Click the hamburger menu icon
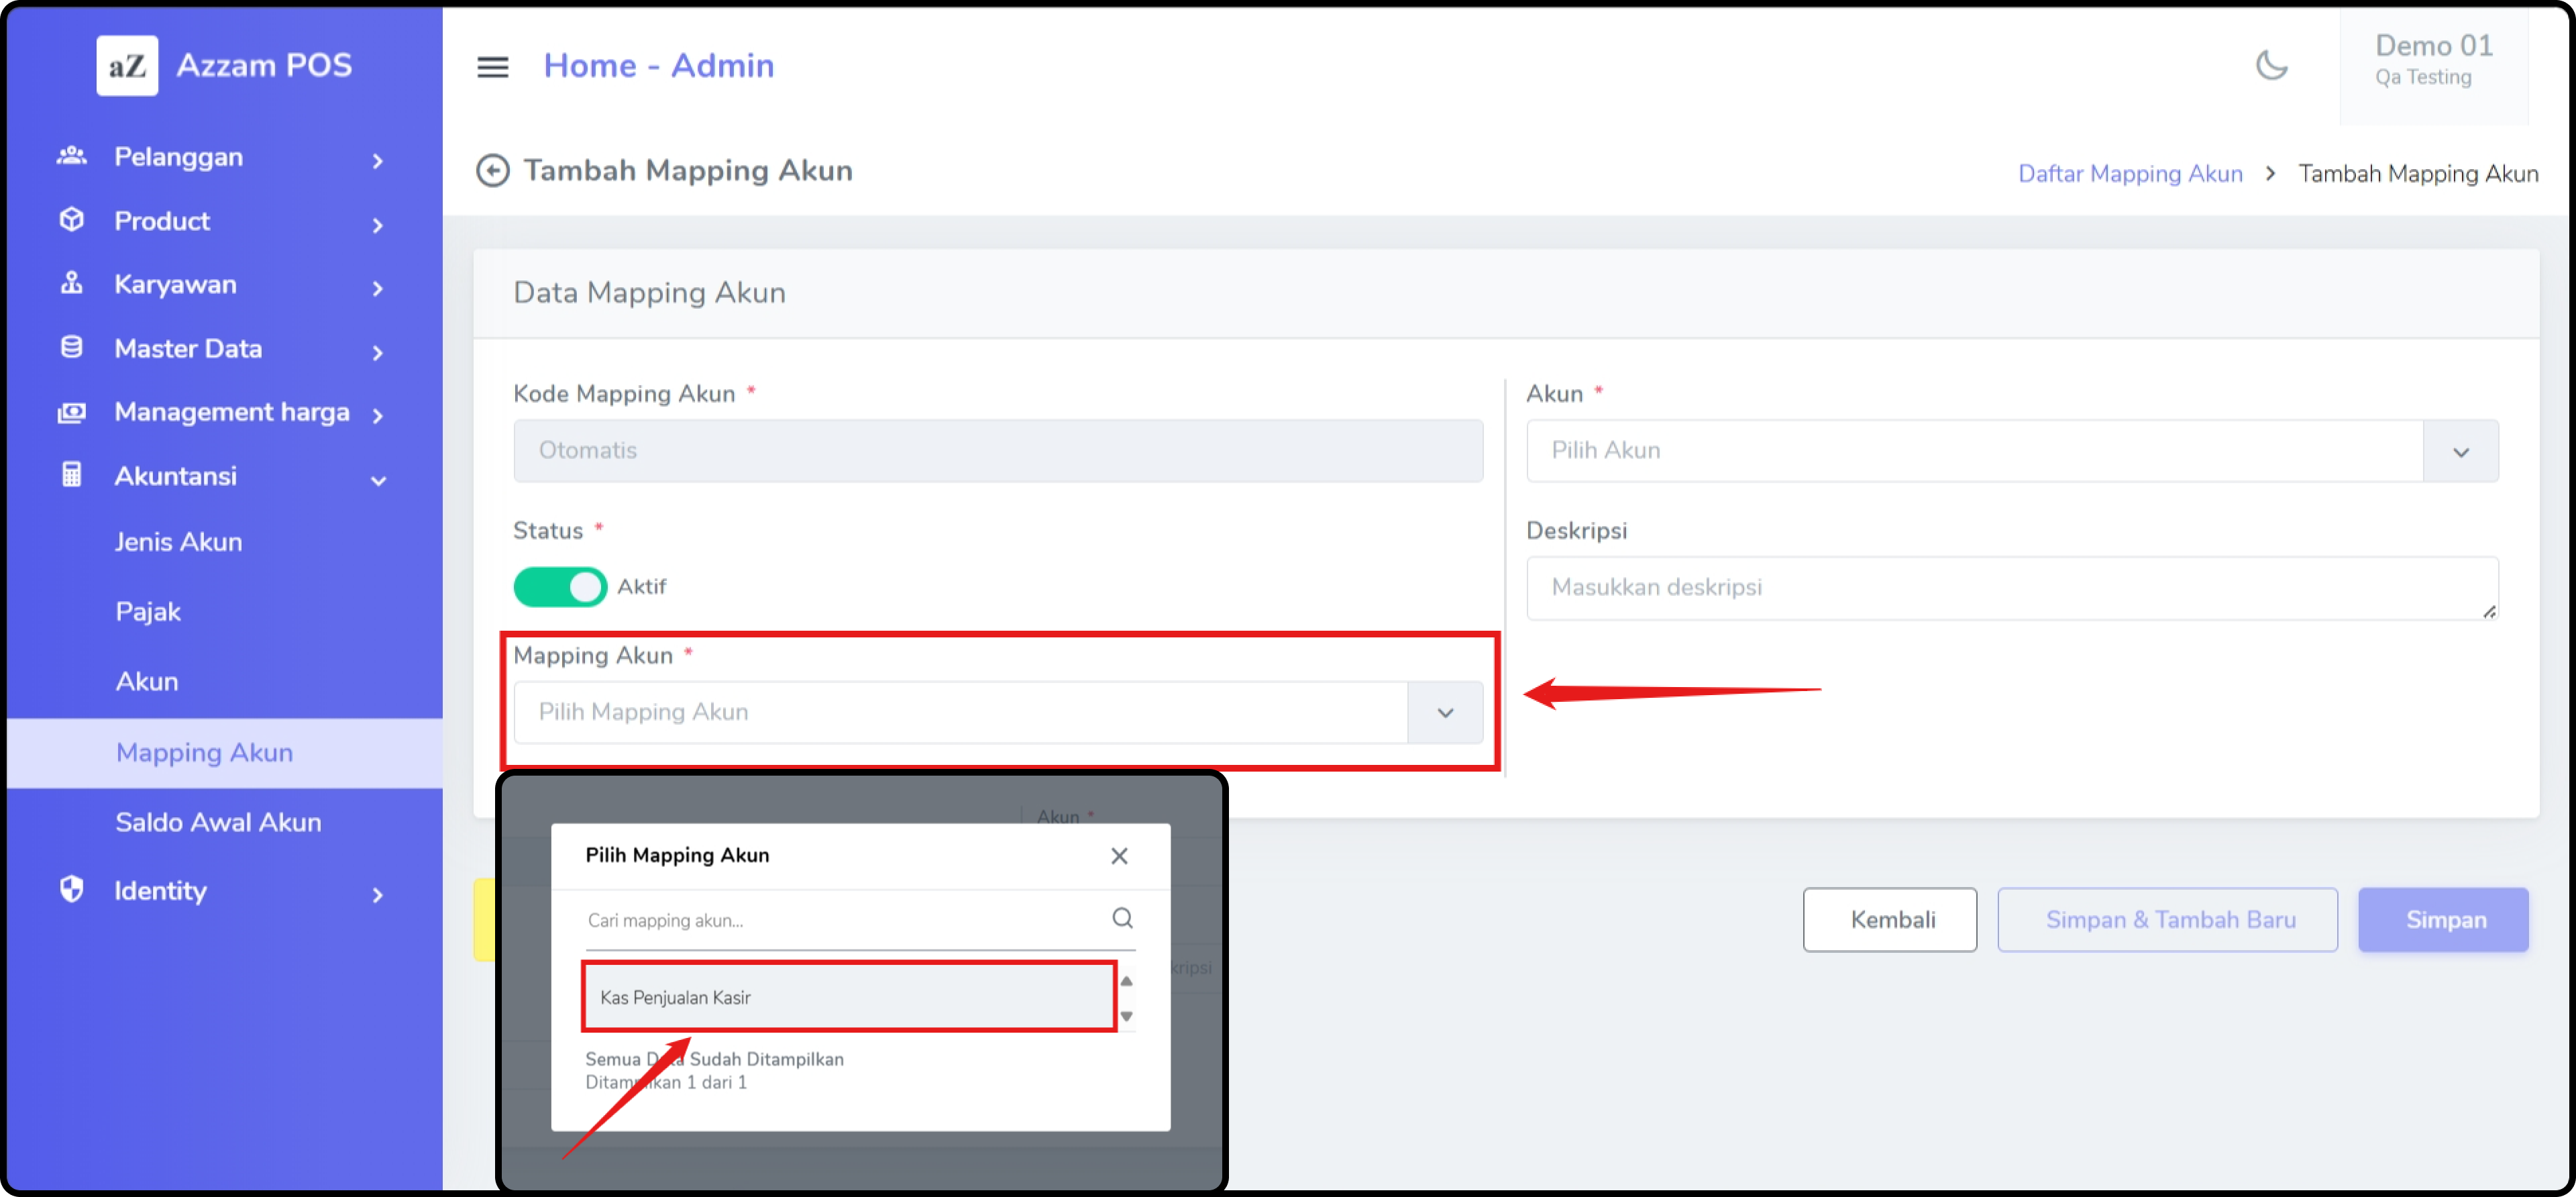The height and width of the screenshot is (1197, 2576). pyautogui.click(x=492, y=67)
